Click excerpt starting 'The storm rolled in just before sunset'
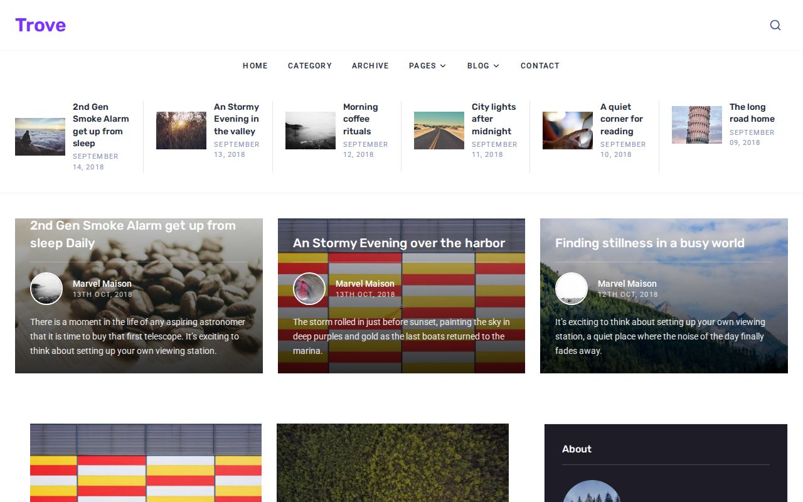Image resolution: width=803 pixels, height=502 pixels. click(401, 336)
